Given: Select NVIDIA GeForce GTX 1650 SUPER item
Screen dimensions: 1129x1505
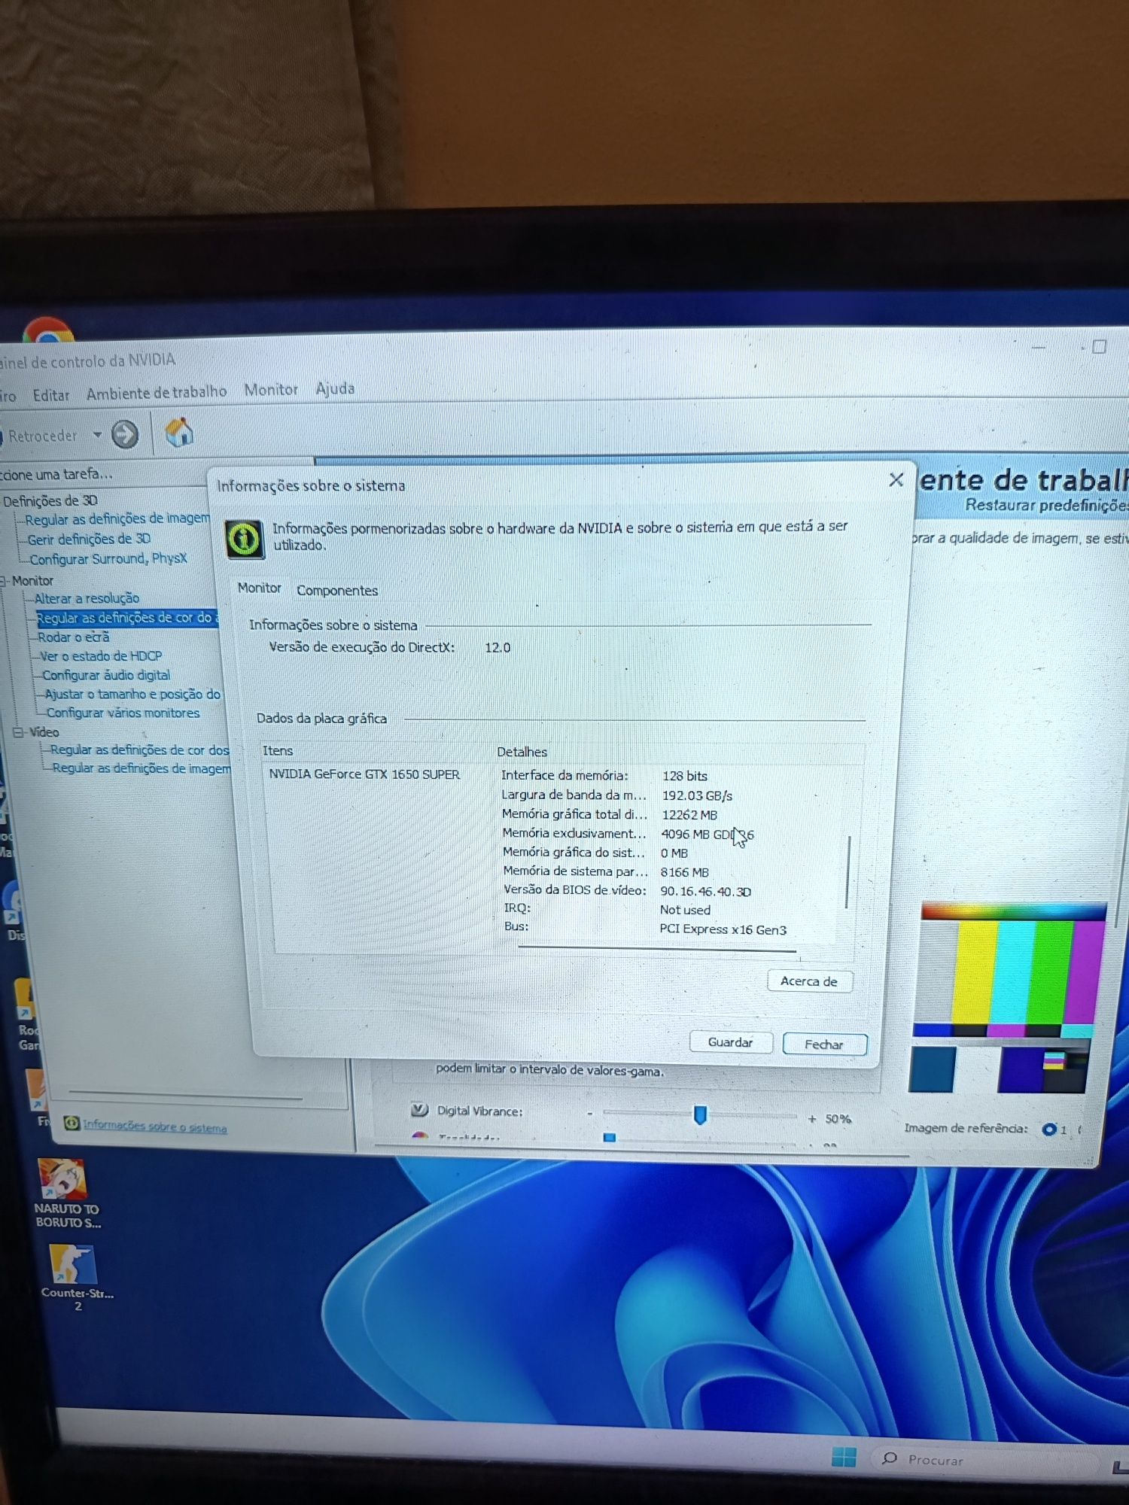Looking at the screenshot, I should (x=364, y=774).
